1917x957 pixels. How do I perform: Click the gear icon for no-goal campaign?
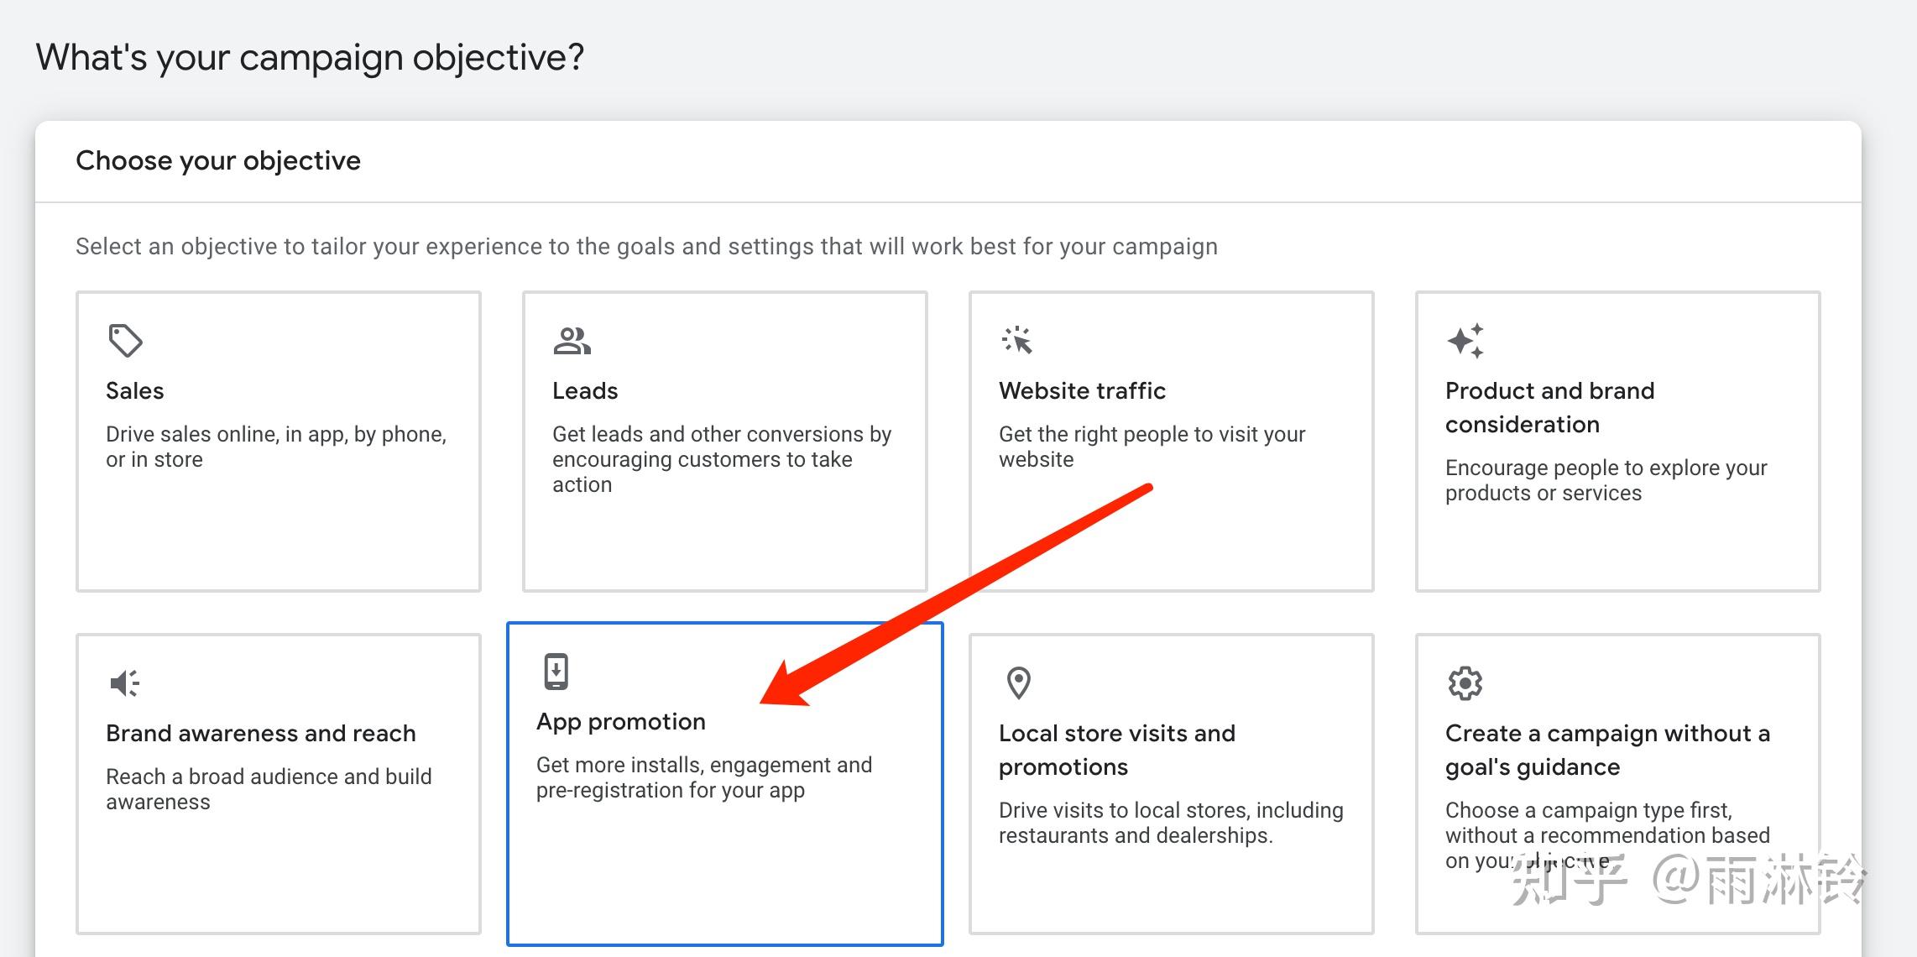(1465, 682)
